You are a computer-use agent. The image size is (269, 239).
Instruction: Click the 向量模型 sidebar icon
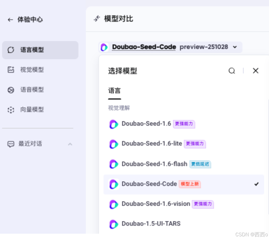point(11,110)
